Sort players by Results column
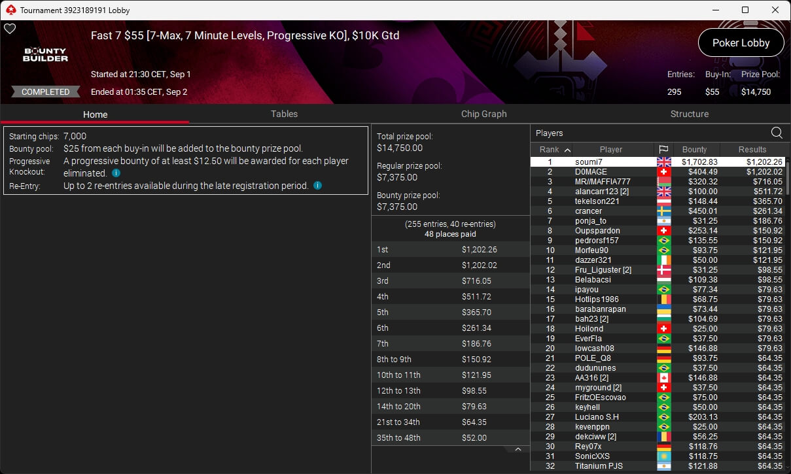The height and width of the screenshot is (474, 791). [x=752, y=149]
